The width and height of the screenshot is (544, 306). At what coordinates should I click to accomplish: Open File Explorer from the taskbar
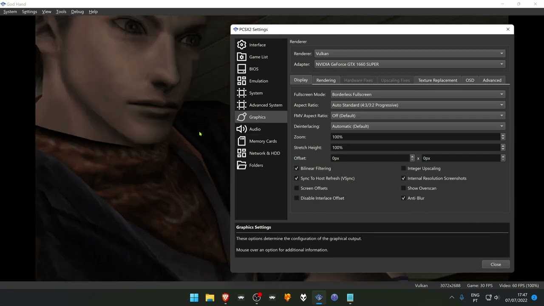(x=210, y=297)
